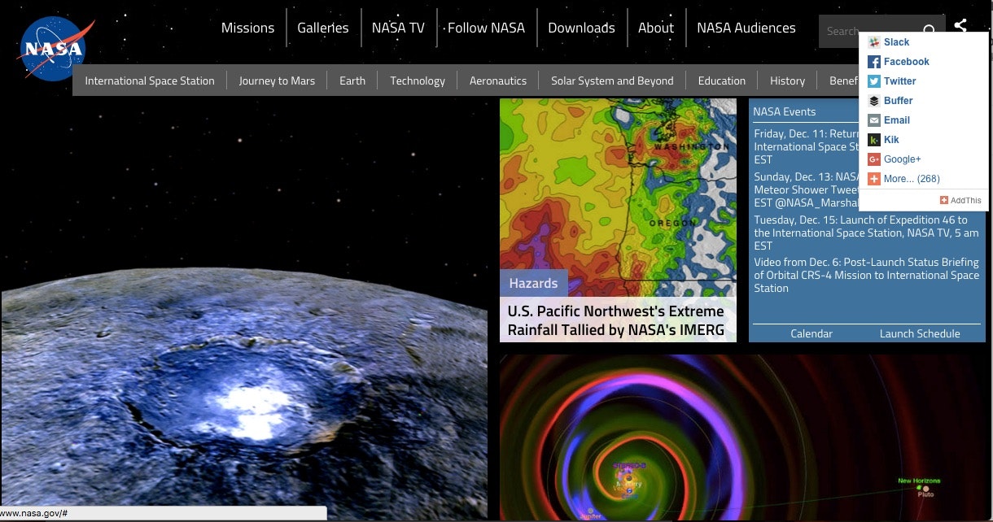Select Solar System and Beyond topic
The height and width of the screenshot is (522, 993).
612,80
